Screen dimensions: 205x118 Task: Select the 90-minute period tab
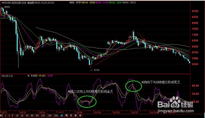(x=37, y=116)
